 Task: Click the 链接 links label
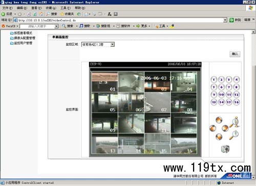247,20
